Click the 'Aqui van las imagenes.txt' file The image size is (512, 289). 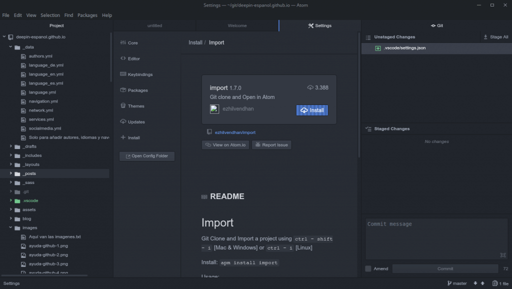point(54,237)
